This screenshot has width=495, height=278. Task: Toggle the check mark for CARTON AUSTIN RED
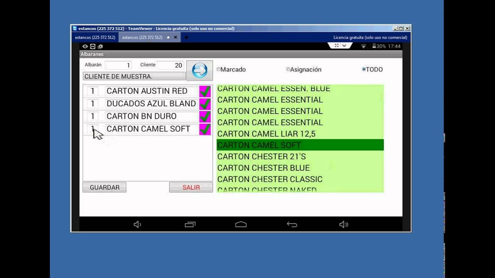(205, 92)
